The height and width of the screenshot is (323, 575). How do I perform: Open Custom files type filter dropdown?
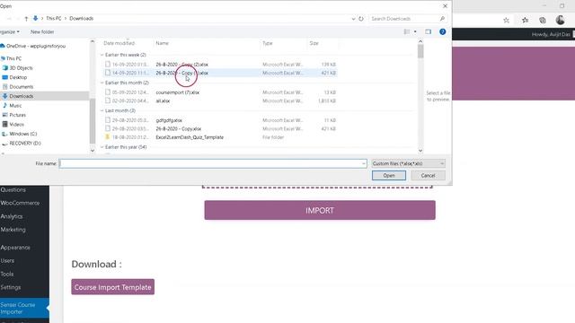(x=408, y=163)
